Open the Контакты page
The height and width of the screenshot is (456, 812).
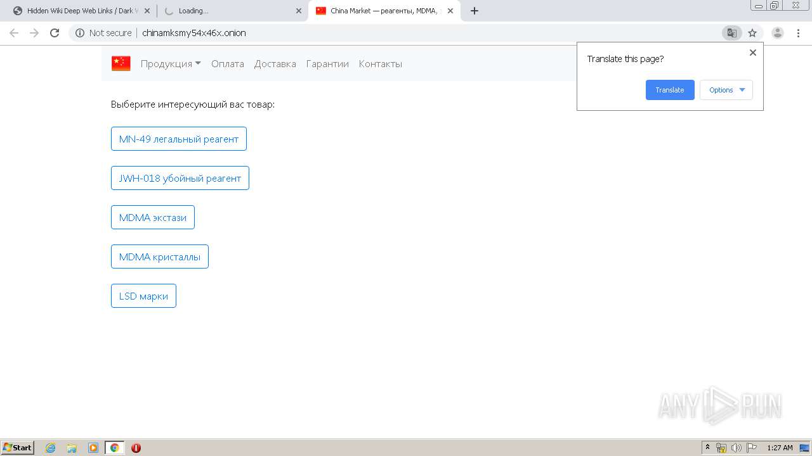(381, 63)
